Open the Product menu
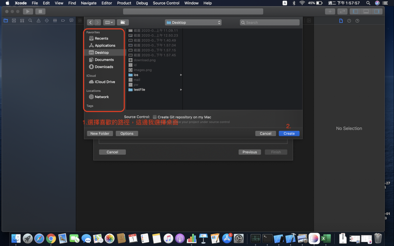Screen dimensions: 394x246 click(x=124, y=3)
